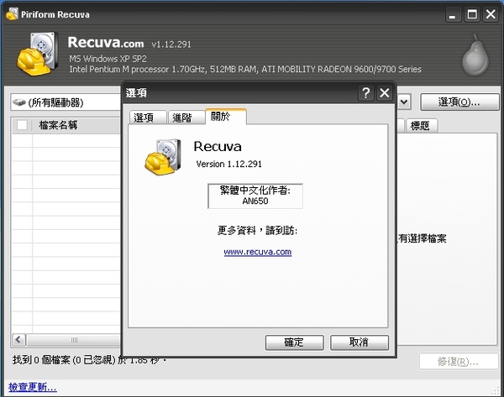Image resolution: width=504 pixels, height=397 pixels.
Task: Click the drive icon beside 所有驅動器
Action: coord(19,102)
